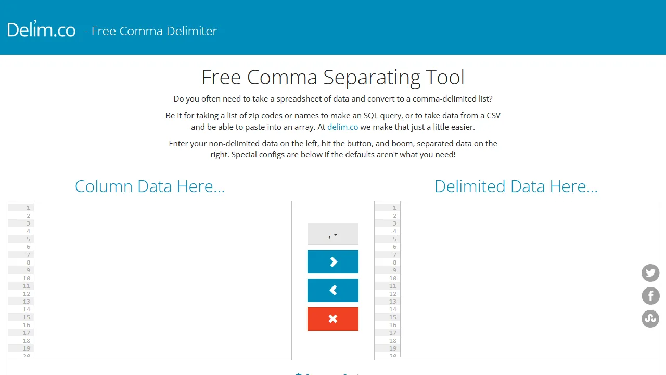Image resolution: width=666 pixels, height=375 pixels.
Task: Click the leftward transfer arrow icon
Action: tap(333, 290)
